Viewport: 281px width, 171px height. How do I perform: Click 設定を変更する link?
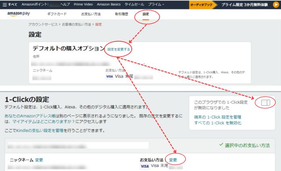tap(119, 49)
